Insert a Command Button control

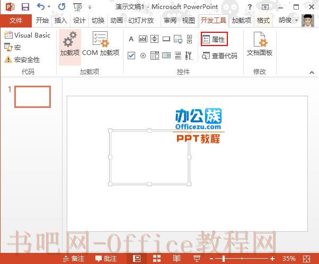[166, 39]
